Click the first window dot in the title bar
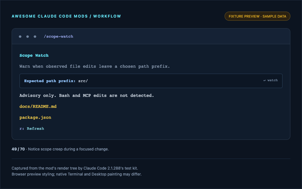This screenshot has height=189, width=302. (x=20, y=37)
